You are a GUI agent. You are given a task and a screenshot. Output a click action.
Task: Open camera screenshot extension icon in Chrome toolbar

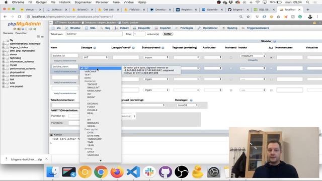278,17
